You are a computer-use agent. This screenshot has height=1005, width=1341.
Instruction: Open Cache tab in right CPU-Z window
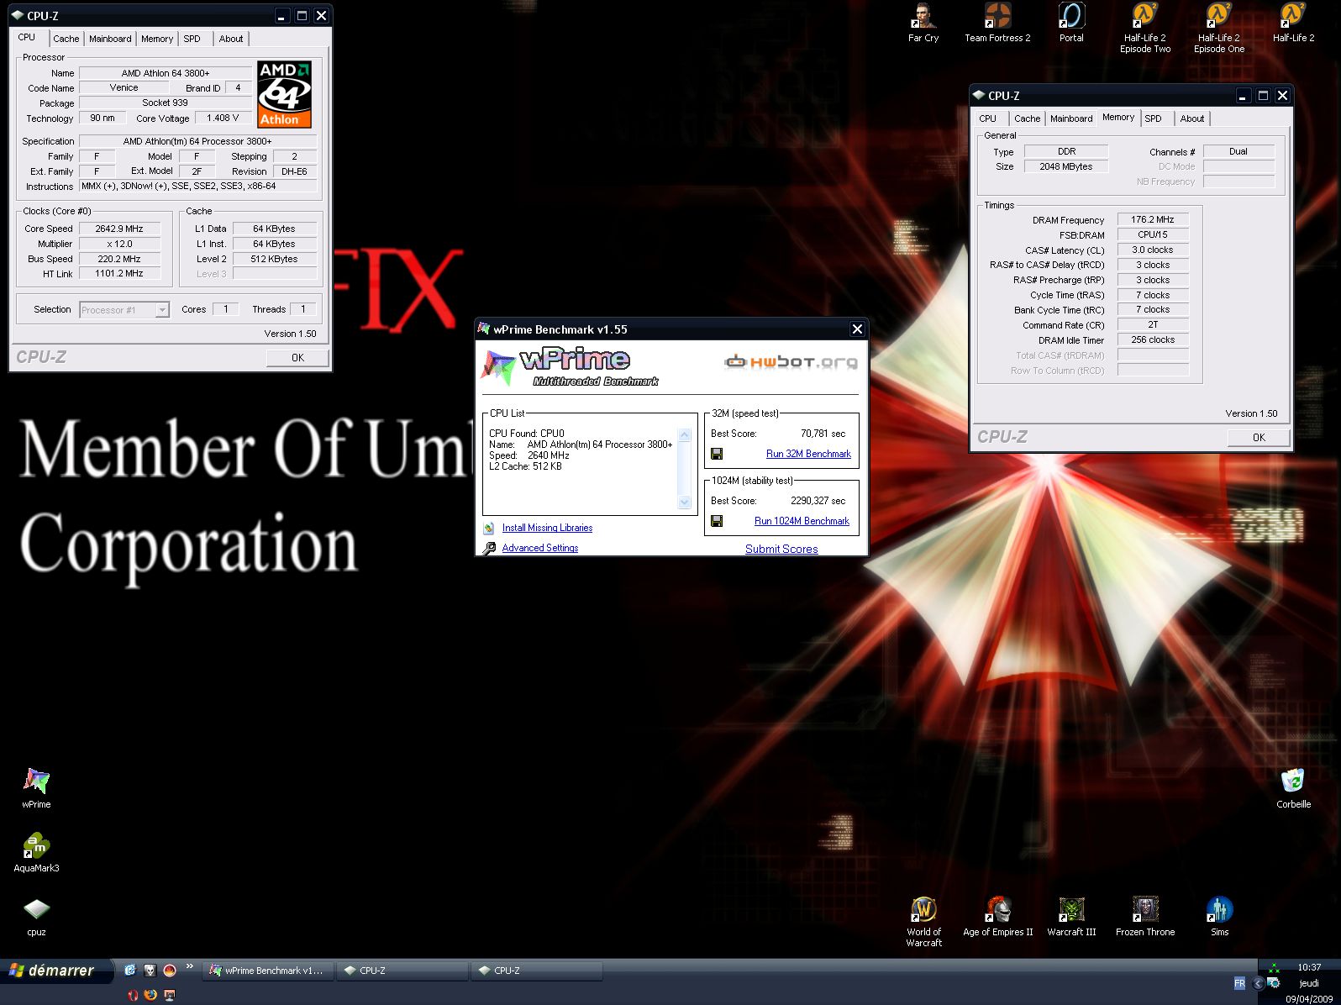pyautogui.click(x=1027, y=118)
